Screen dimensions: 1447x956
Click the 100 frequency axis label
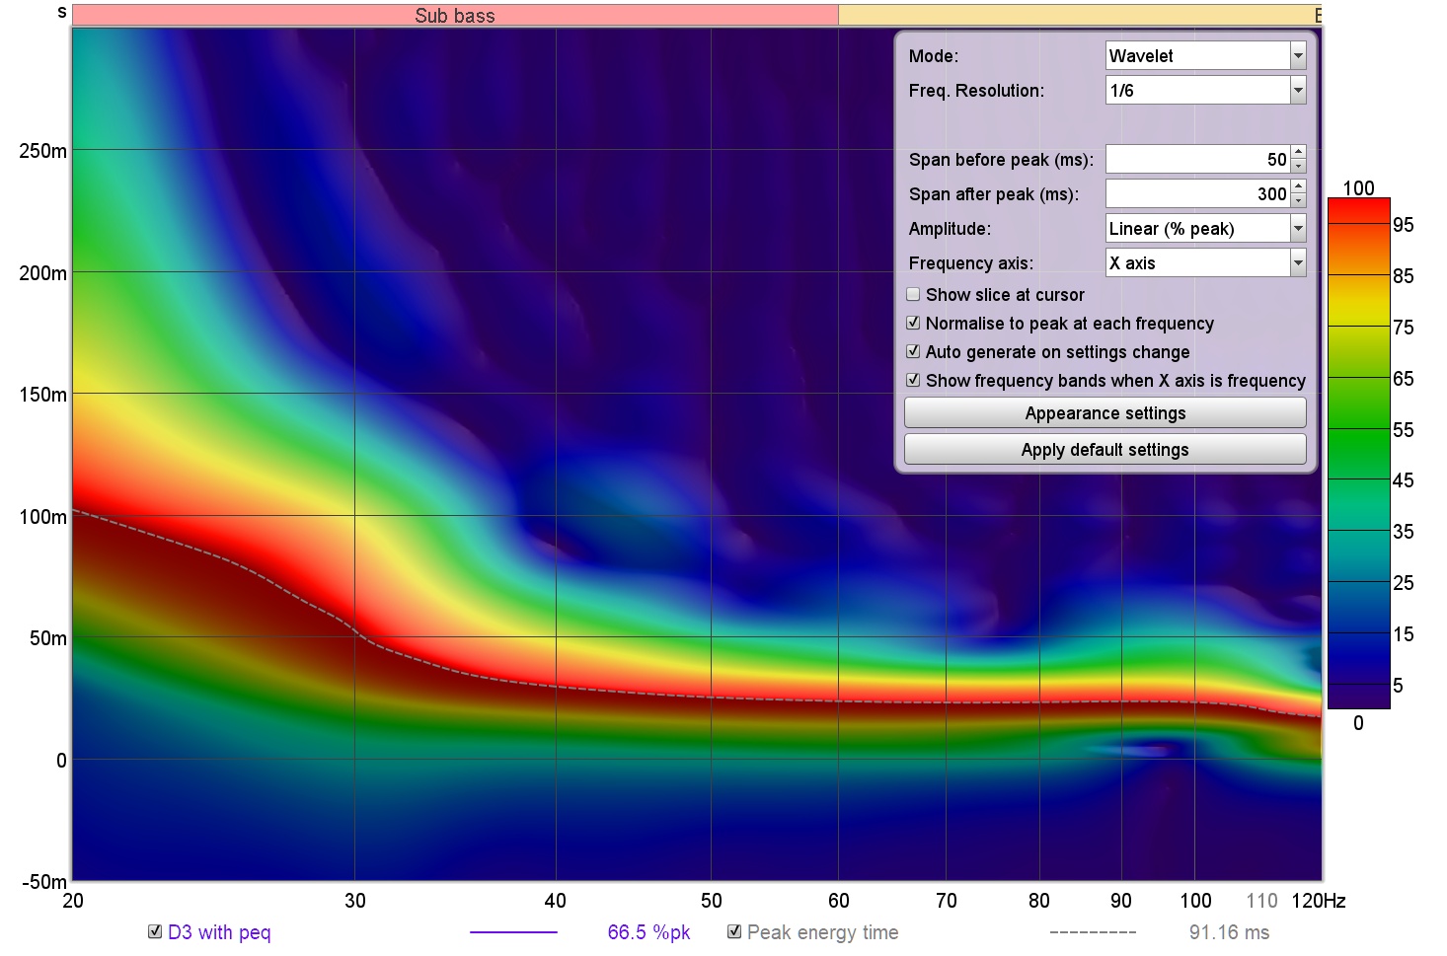click(x=1196, y=901)
